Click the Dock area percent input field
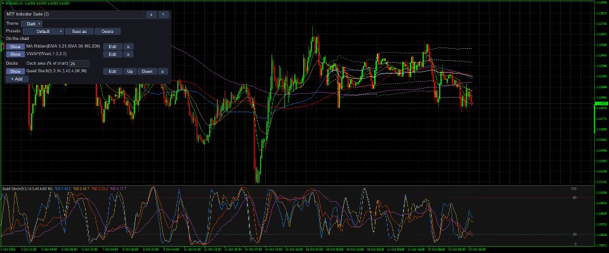 80,63
